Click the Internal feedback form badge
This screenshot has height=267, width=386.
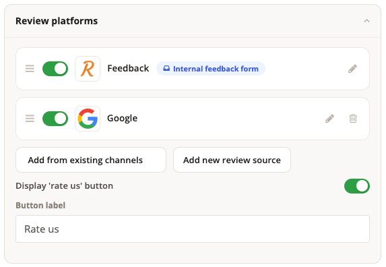(x=211, y=69)
